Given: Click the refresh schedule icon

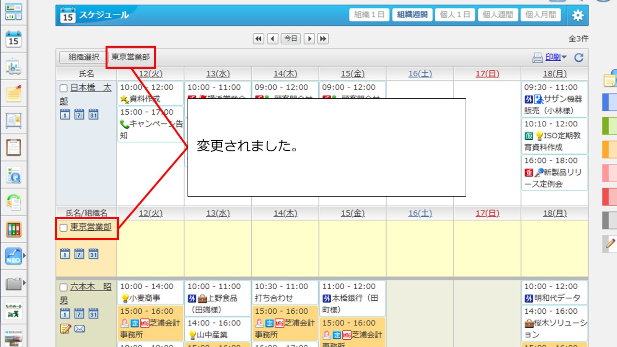Looking at the screenshot, I should (x=579, y=58).
